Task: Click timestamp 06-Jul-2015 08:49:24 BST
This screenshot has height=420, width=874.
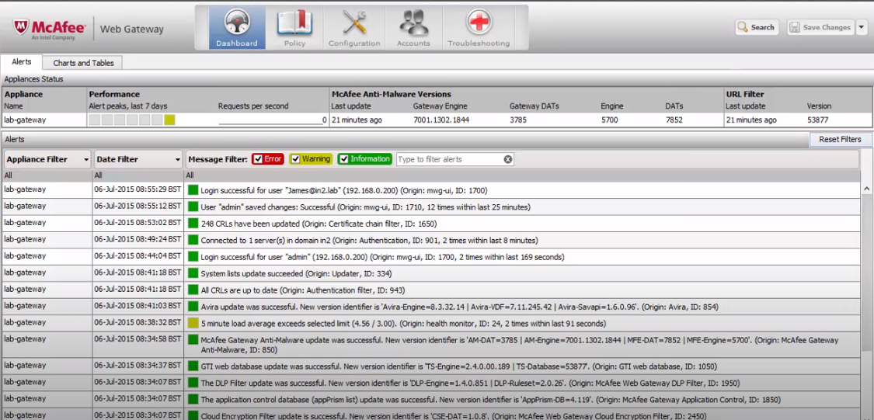Action: (138, 239)
